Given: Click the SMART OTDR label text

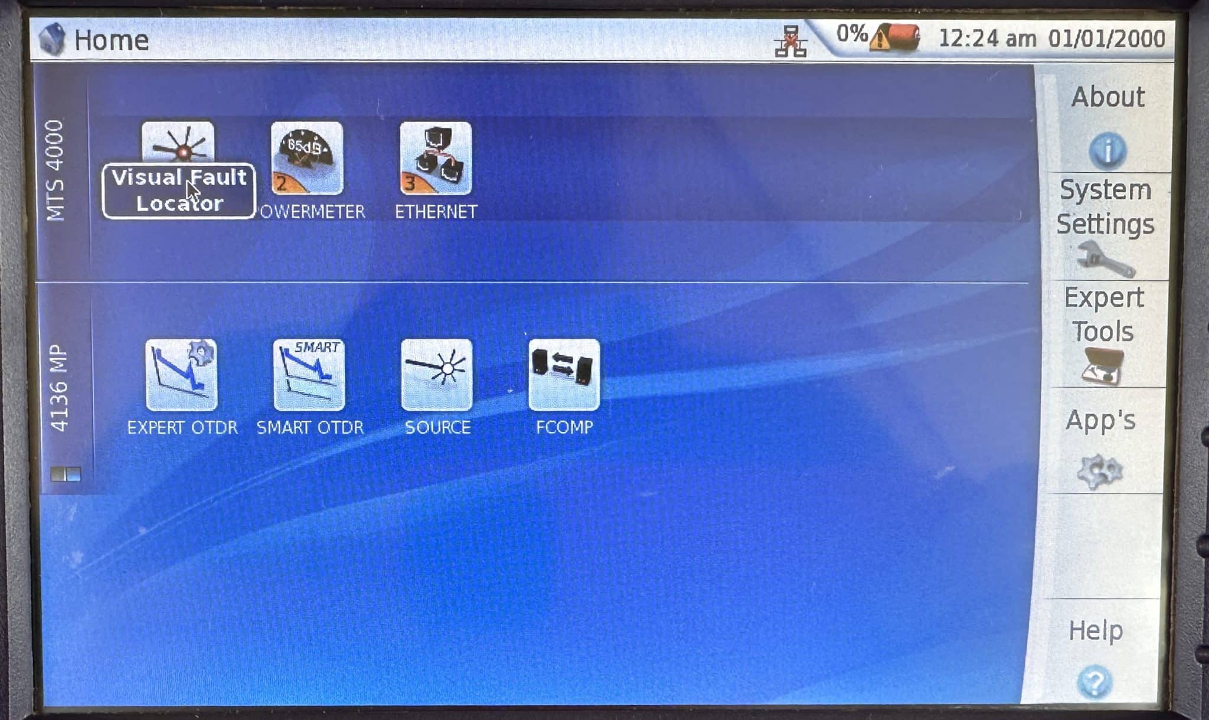Looking at the screenshot, I should (310, 427).
